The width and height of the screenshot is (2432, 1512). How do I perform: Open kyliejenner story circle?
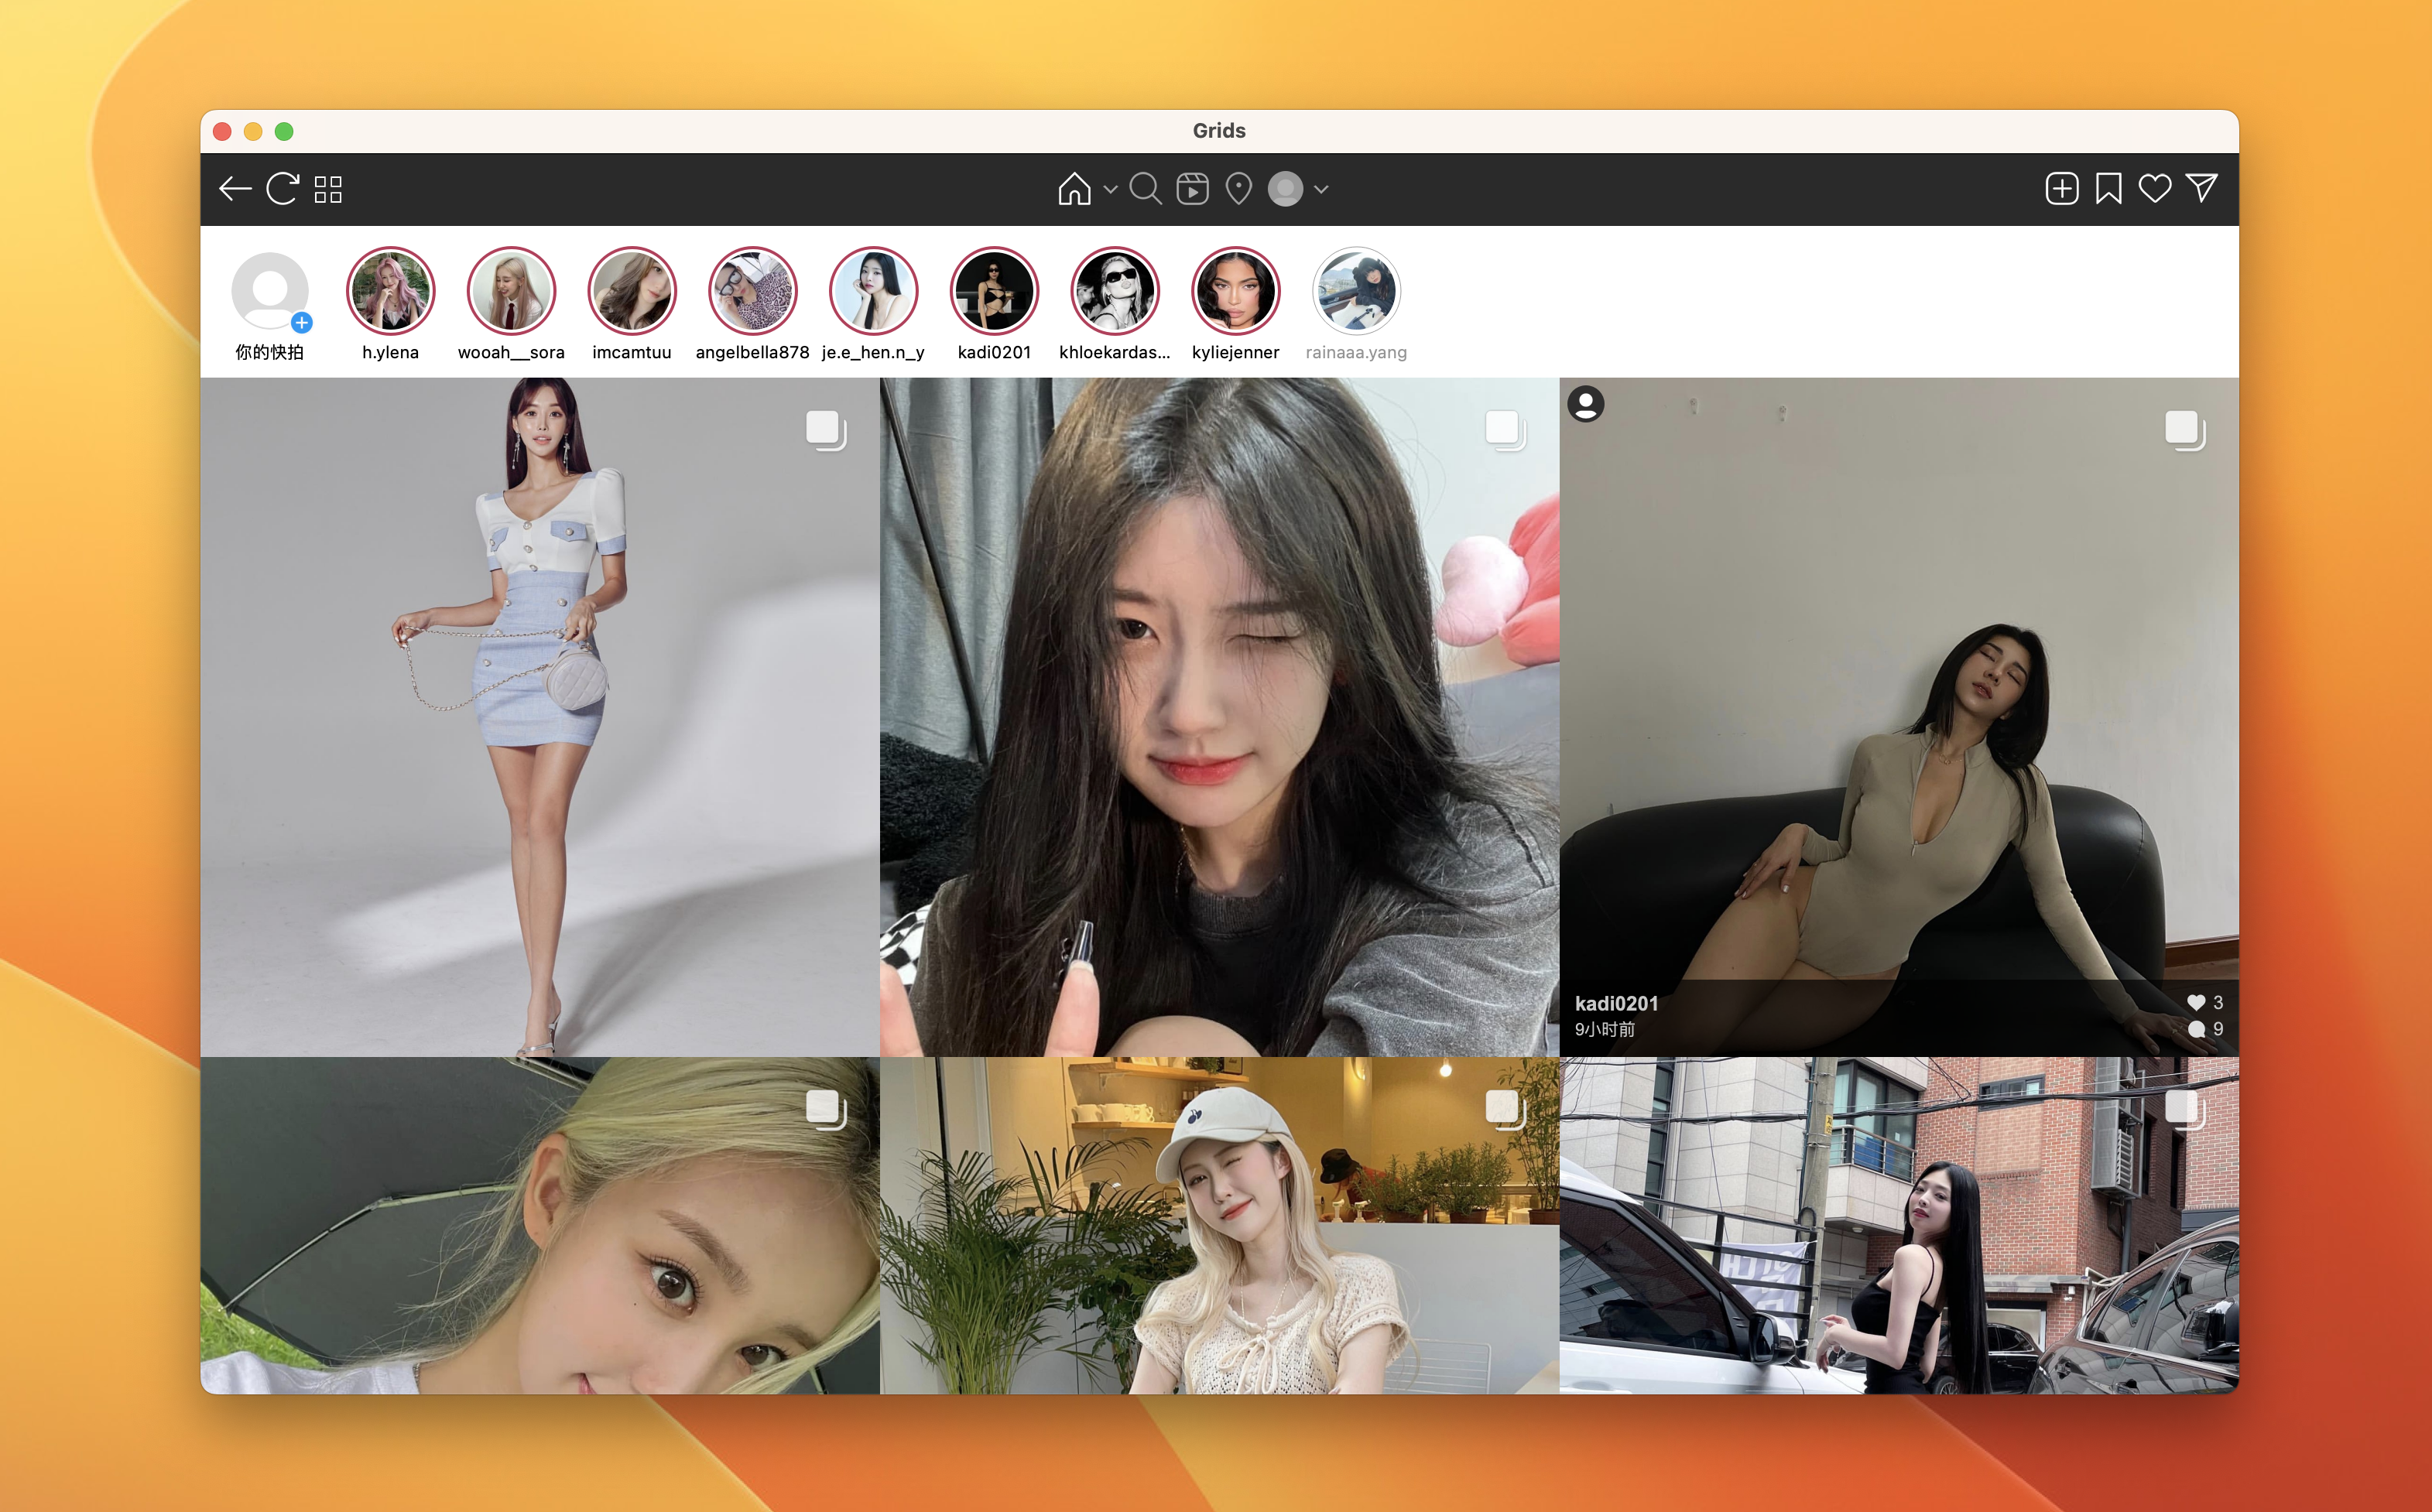1235,291
